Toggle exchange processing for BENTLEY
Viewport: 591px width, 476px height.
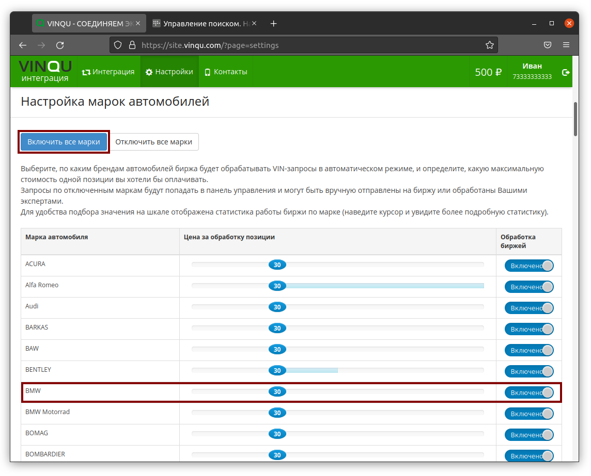pos(529,371)
